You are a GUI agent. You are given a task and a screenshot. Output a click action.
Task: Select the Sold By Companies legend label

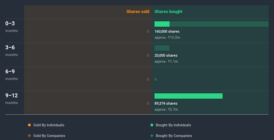[x=49, y=136]
